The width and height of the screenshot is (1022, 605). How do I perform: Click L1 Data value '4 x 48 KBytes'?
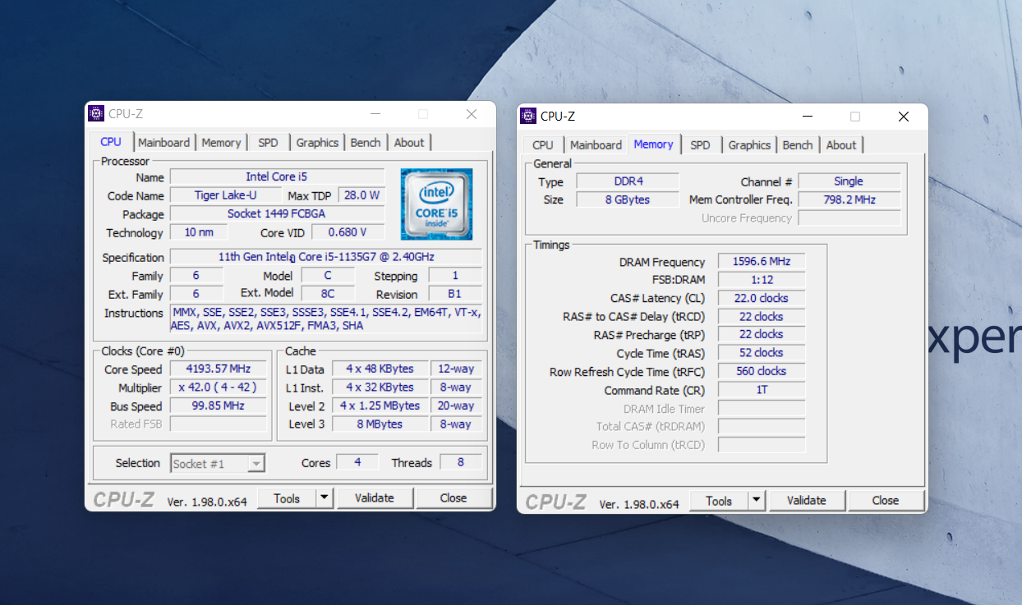coord(380,369)
